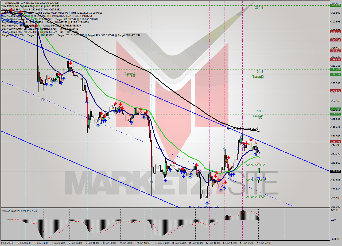342x246 pixels.
Task: Click the Target1 label on the right
Action: click(x=258, y=116)
